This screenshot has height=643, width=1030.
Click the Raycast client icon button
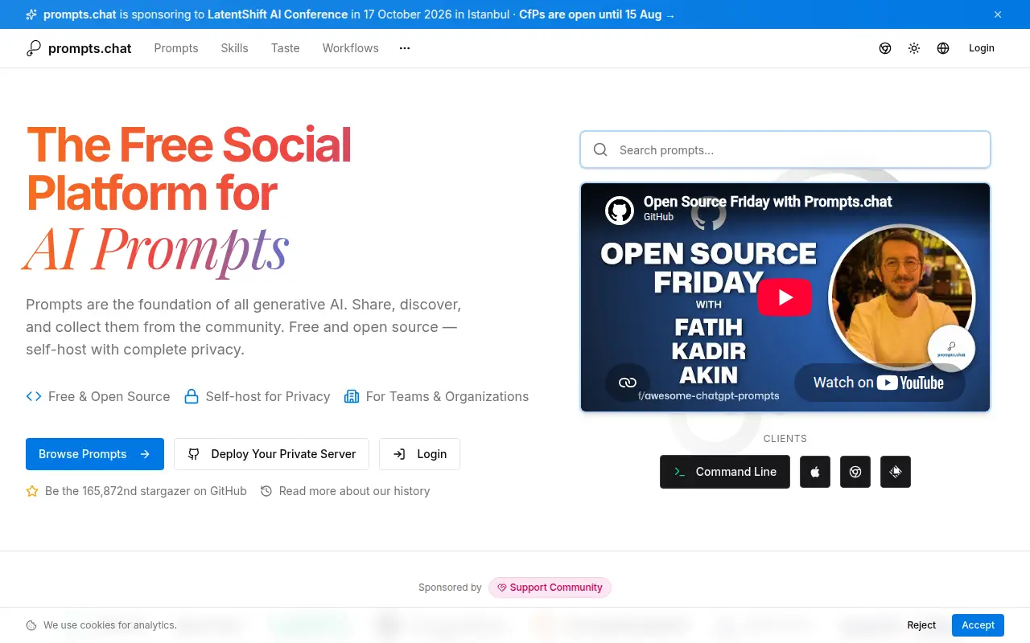click(896, 472)
